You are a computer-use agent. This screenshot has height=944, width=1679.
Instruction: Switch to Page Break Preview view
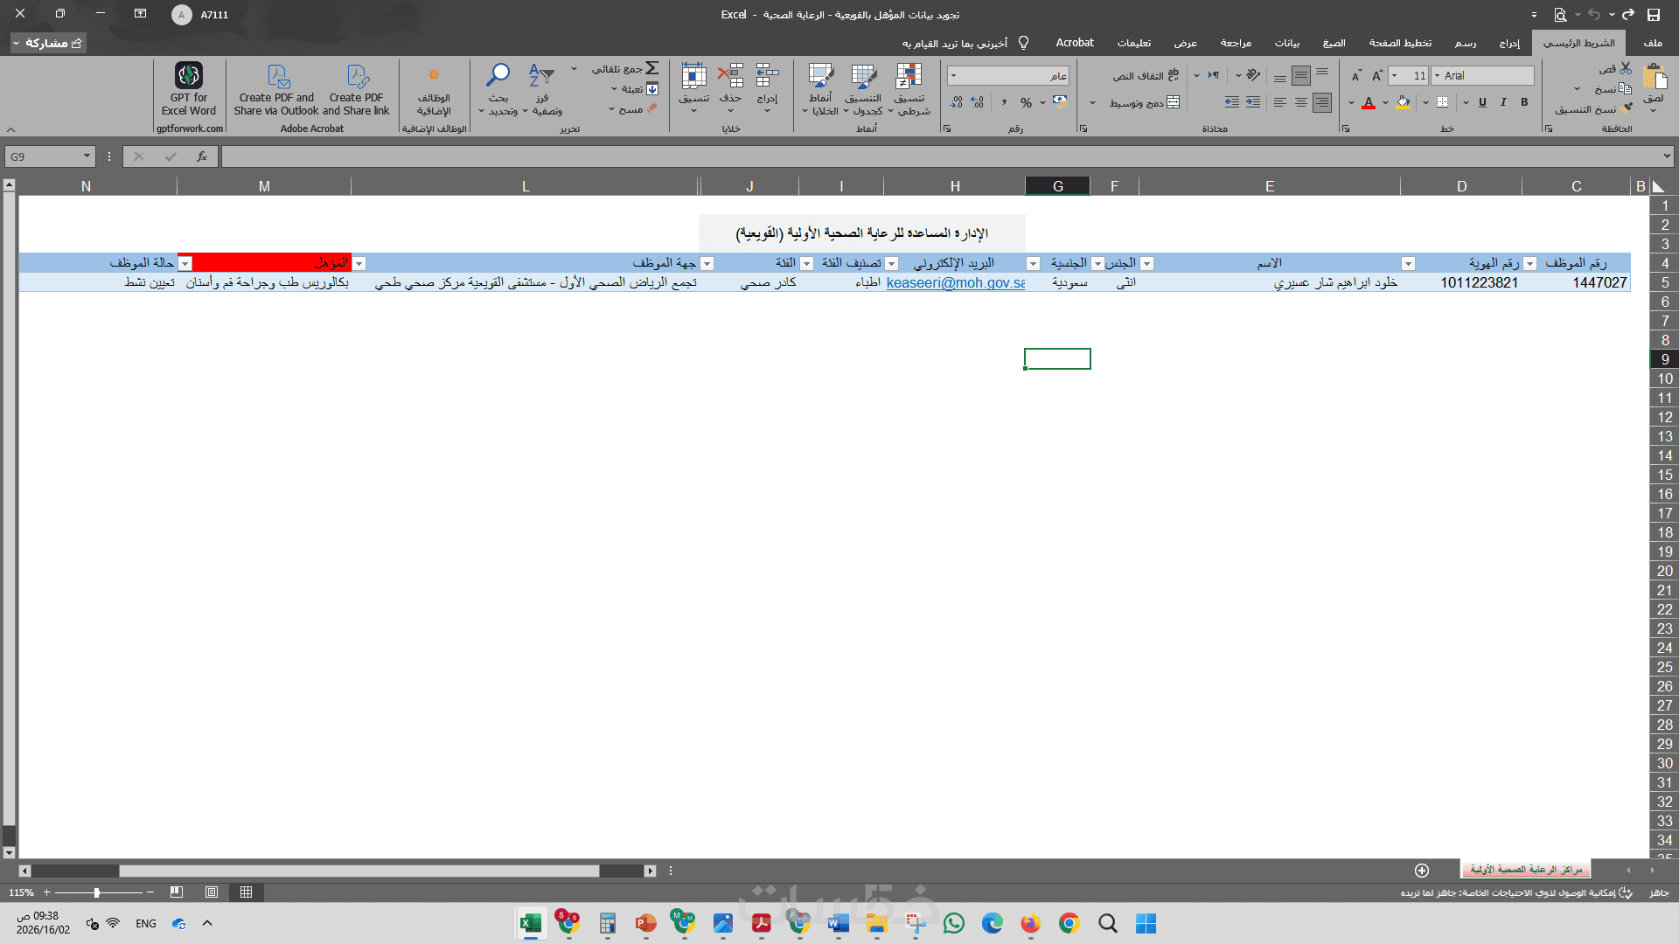[177, 892]
